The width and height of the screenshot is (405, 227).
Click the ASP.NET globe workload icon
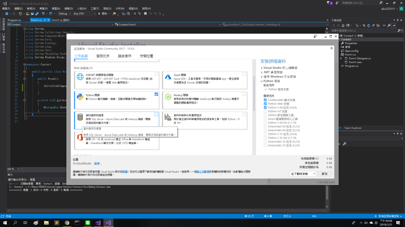[x=80, y=77]
